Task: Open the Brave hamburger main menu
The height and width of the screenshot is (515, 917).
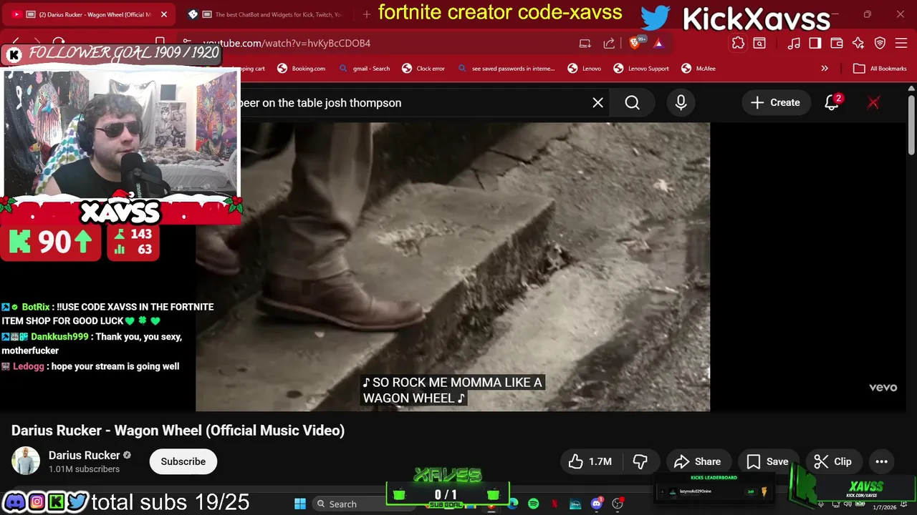Action: (x=901, y=43)
